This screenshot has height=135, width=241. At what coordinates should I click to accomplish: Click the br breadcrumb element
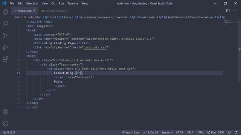pos(221,17)
